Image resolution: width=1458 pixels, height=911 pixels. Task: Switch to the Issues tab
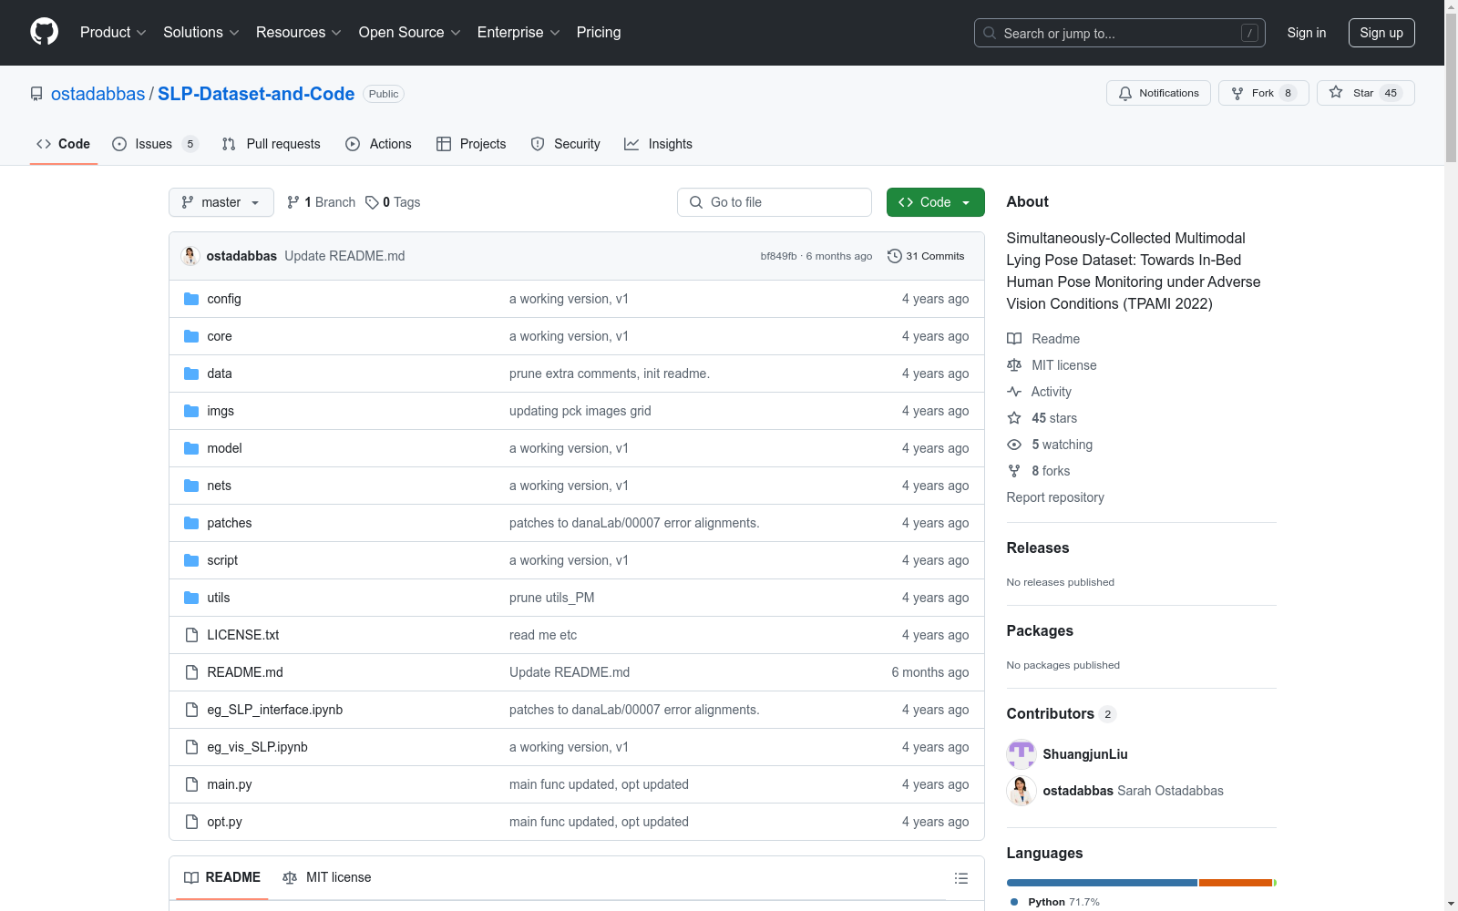pyautogui.click(x=155, y=144)
